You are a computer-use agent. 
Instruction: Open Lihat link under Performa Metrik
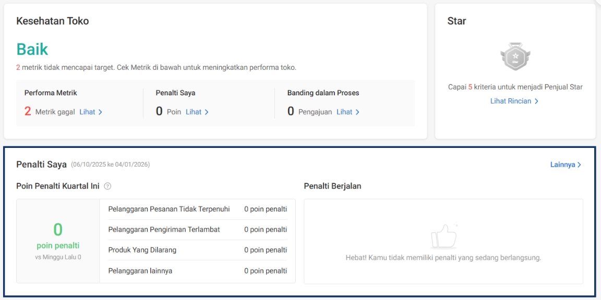(x=91, y=112)
